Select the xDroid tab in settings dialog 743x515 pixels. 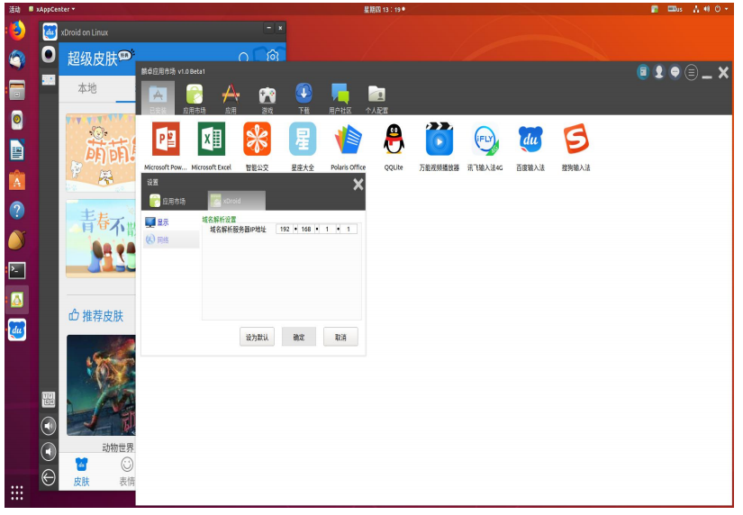click(x=237, y=201)
